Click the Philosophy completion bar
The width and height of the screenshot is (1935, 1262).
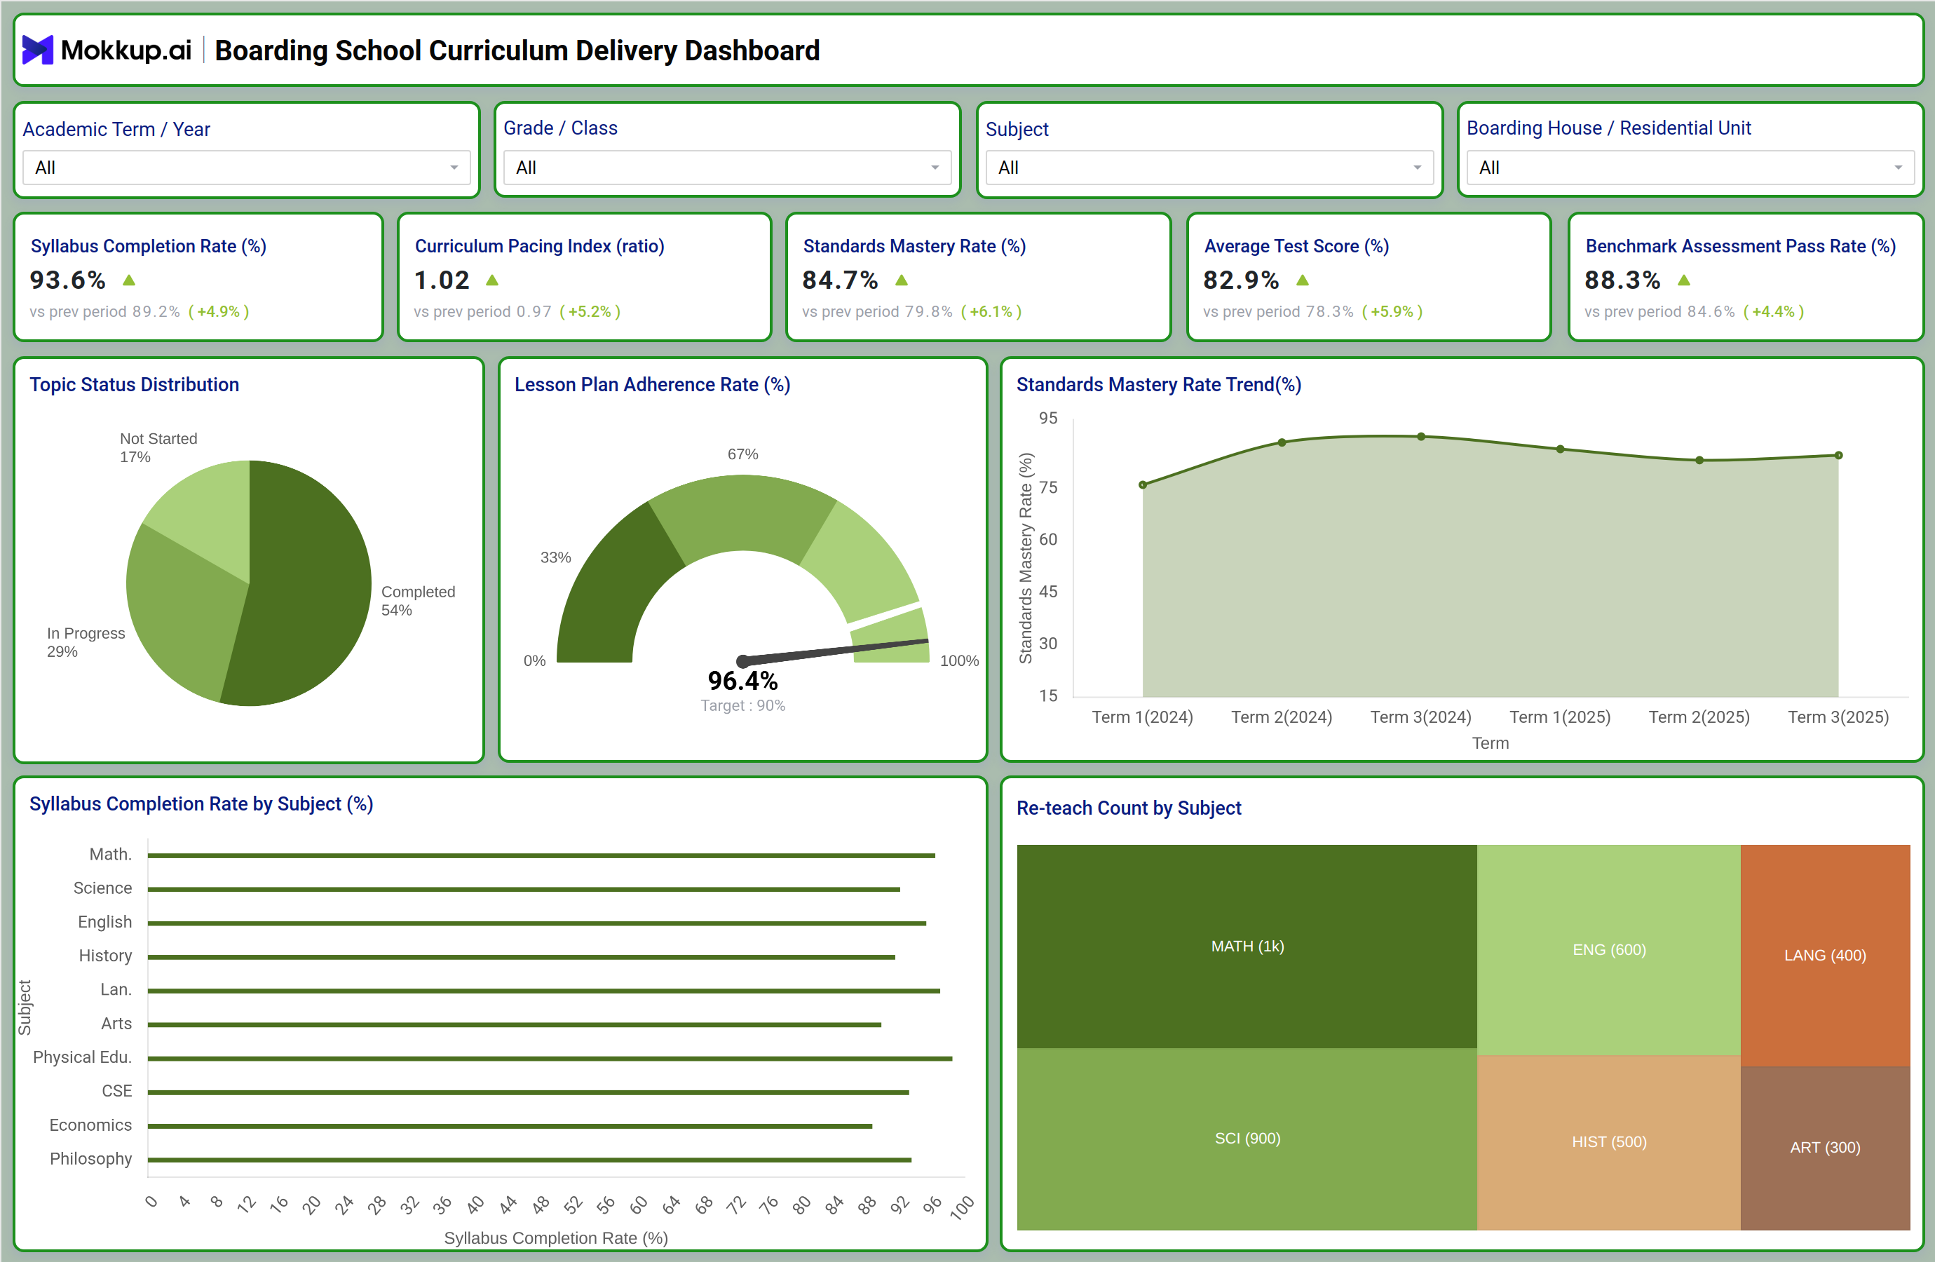(x=529, y=1160)
